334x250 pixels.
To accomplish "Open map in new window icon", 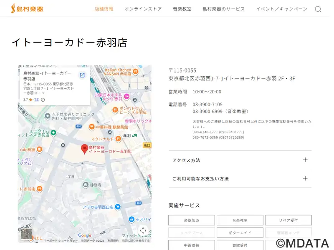I will pyautogui.click(x=82, y=75).
